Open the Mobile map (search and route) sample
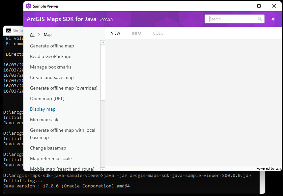 click(x=62, y=169)
